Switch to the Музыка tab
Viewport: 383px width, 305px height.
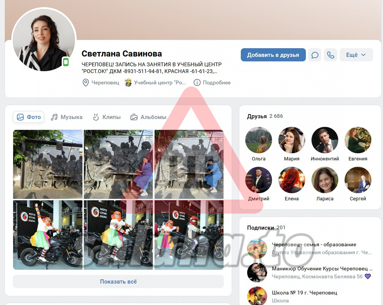tap(67, 117)
